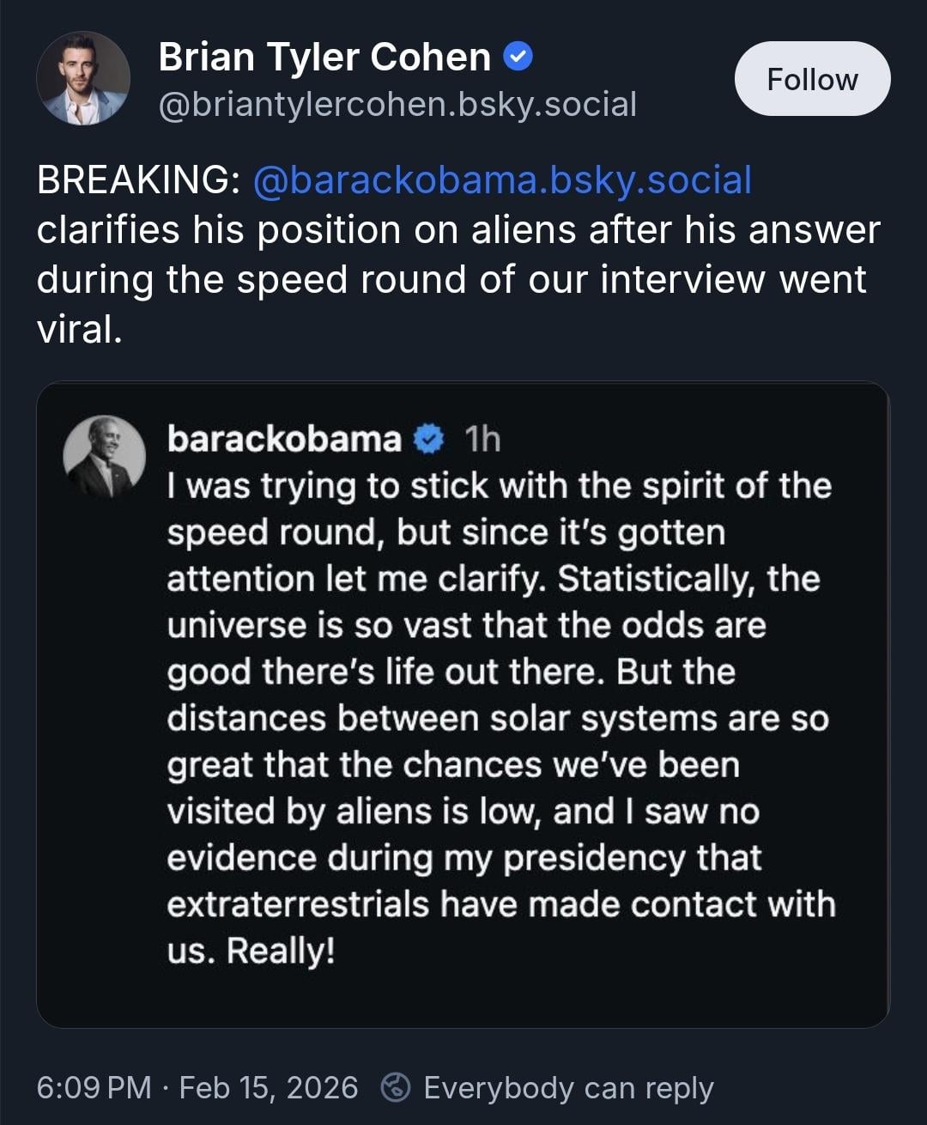
Task: Open the @barackobama.bsky.social mention link
Action: click(x=502, y=180)
